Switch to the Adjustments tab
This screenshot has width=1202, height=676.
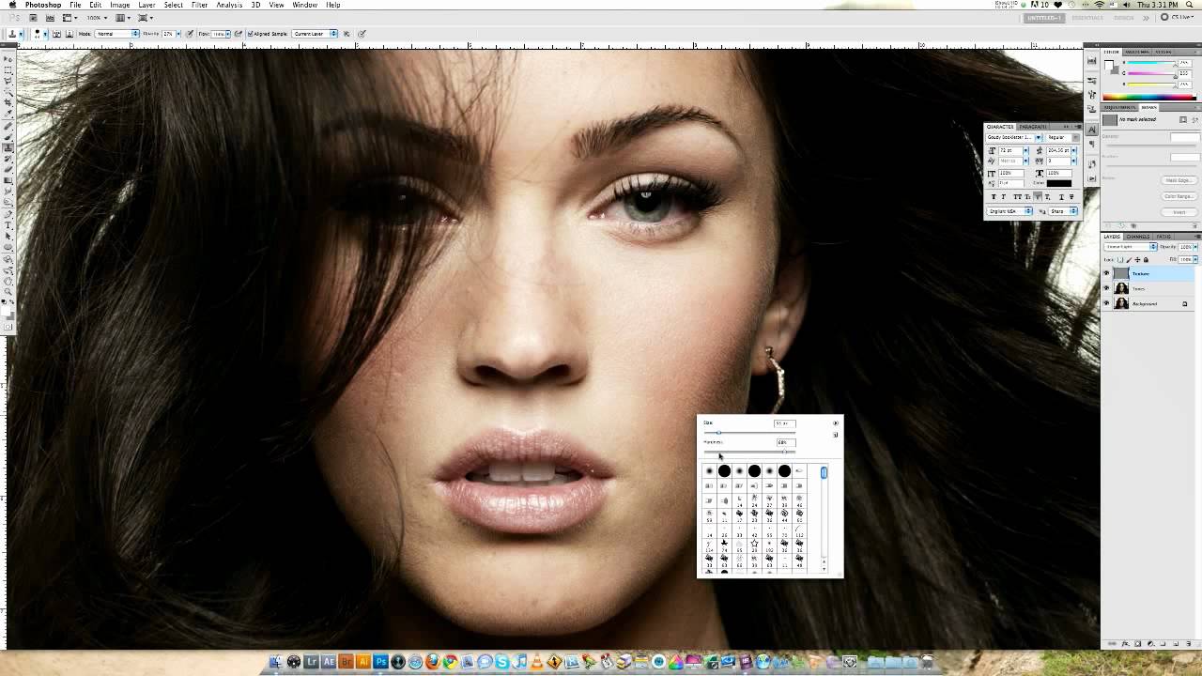(1119, 107)
